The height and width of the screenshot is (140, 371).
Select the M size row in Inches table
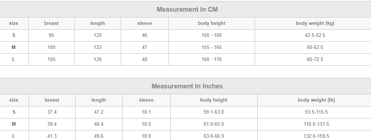(x=186, y=124)
